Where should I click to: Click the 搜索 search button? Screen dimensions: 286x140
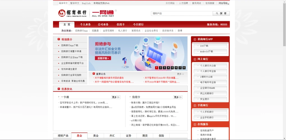click(221, 13)
